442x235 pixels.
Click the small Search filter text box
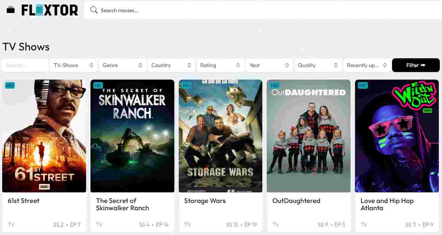pyautogui.click(x=25, y=65)
